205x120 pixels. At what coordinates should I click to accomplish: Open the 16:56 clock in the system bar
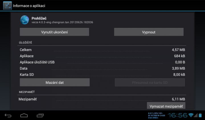pyautogui.click(x=178, y=115)
